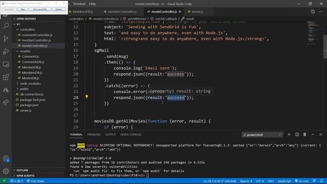Open the PROBLEMS panel tab
Viewport: 327px width, 184px height.
click(94, 134)
